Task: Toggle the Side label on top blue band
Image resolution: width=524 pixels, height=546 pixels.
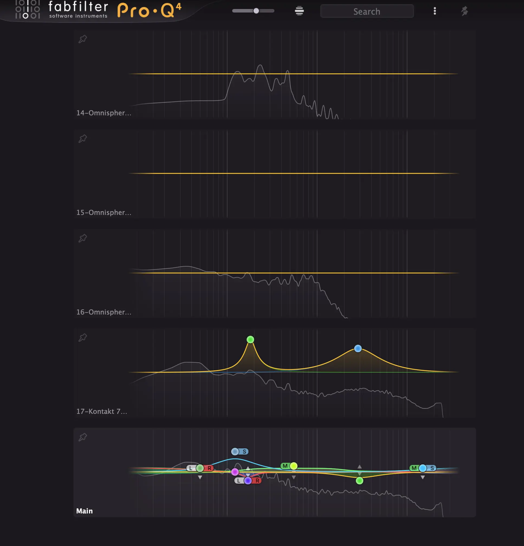Action: [244, 452]
